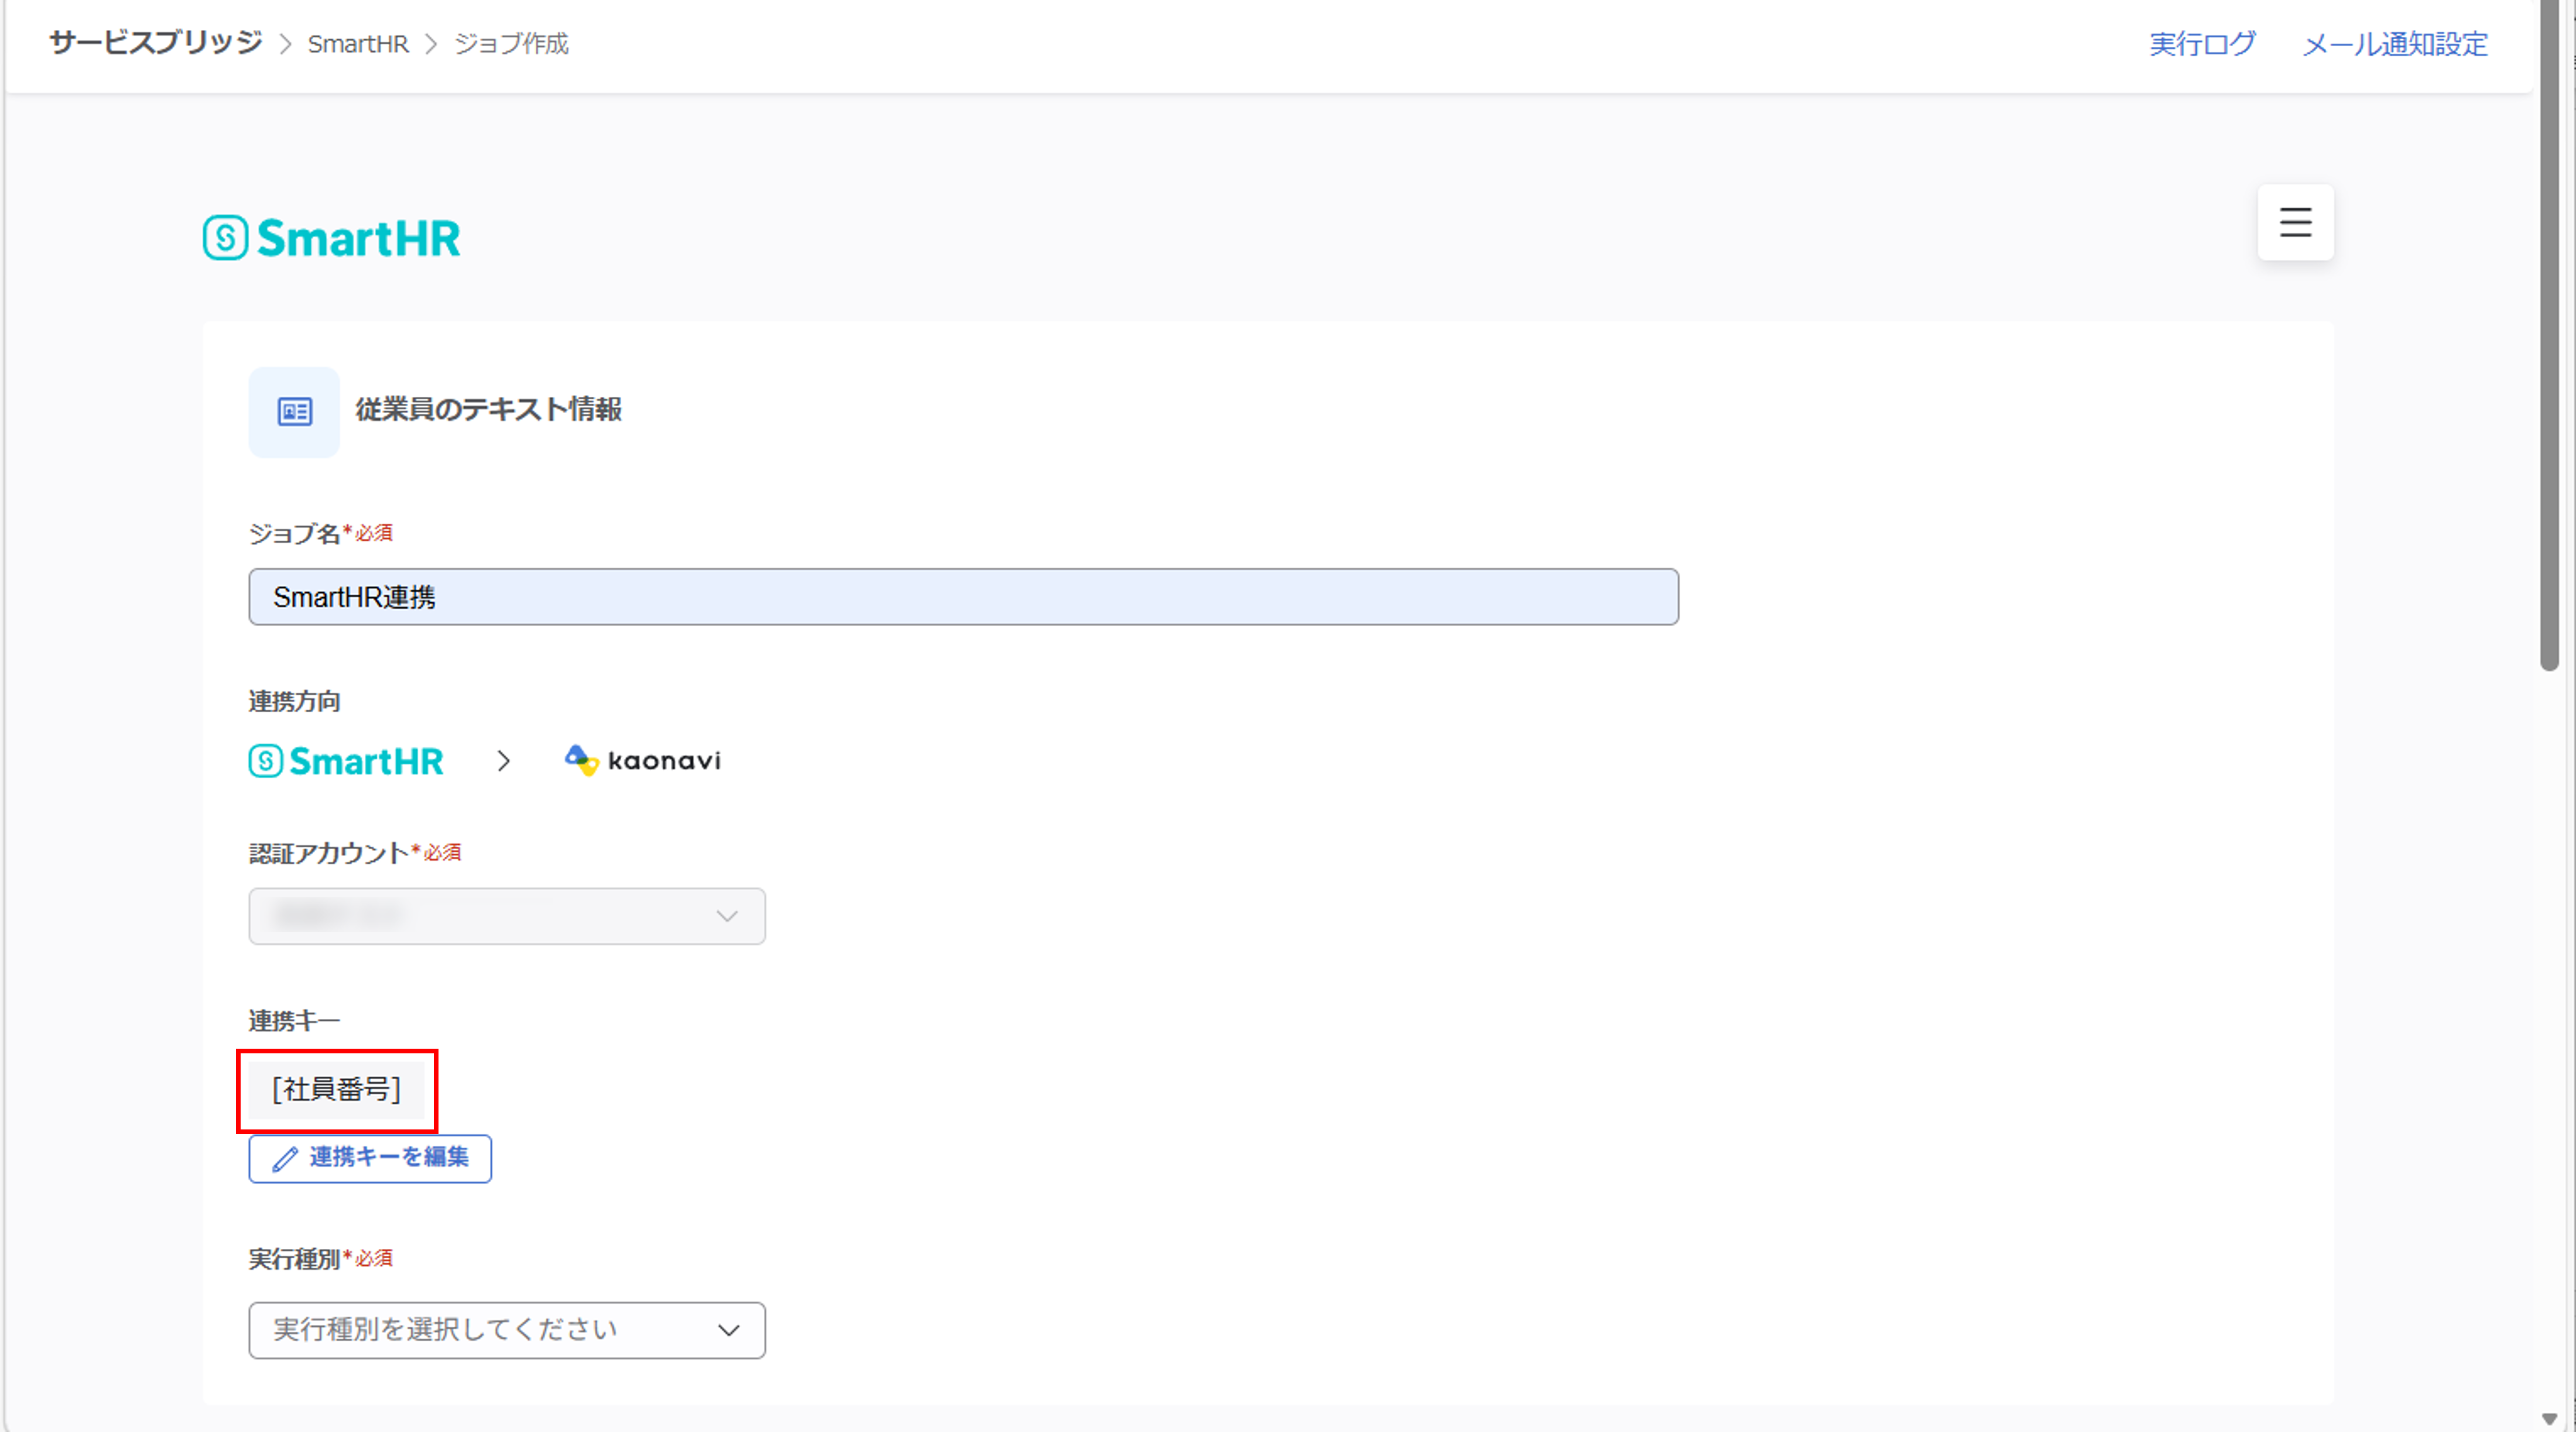This screenshot has height=1432, width=2576.
Task: Click the kaonavi logo under 連携方向
Action: pos(642,760)
